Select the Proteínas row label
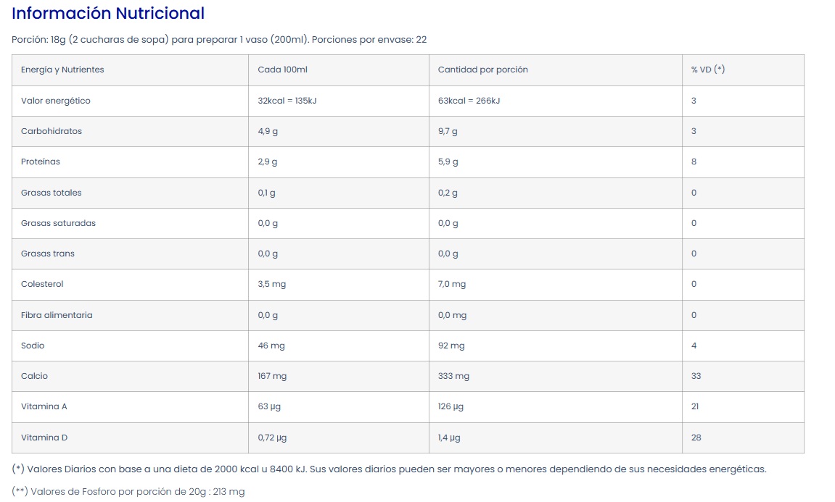Image resolution: width=835 pixels, height=502 pixels. coord(41,162)
